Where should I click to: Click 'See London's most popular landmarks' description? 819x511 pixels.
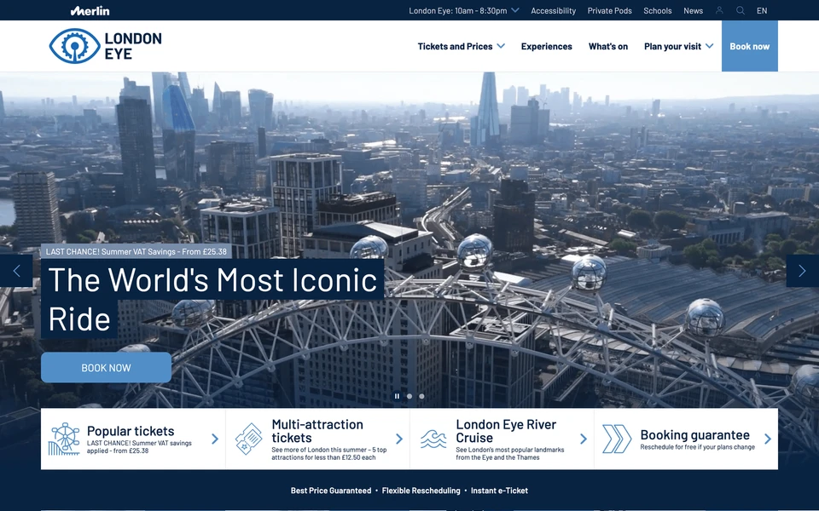510,454
